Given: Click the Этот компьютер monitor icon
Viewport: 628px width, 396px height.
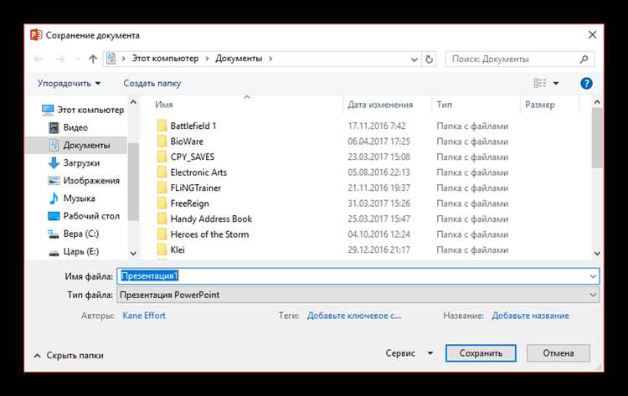Looking at the screenshot, I should (48, 111).
